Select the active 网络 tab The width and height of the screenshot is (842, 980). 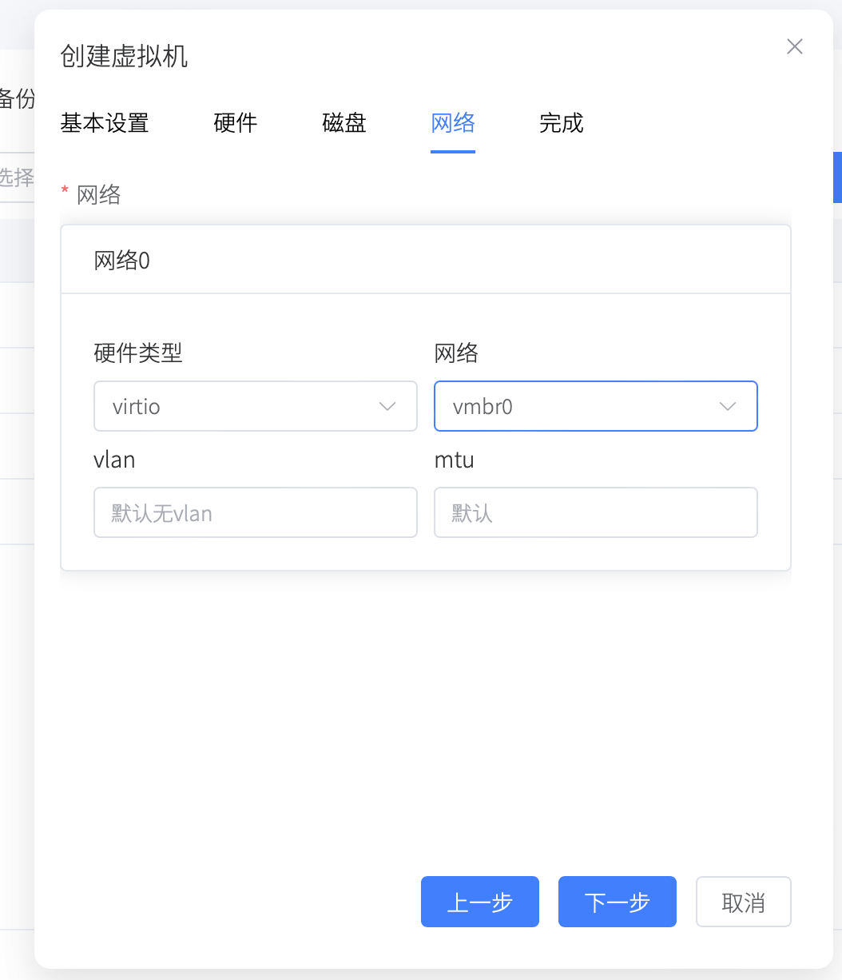(452, 123)
